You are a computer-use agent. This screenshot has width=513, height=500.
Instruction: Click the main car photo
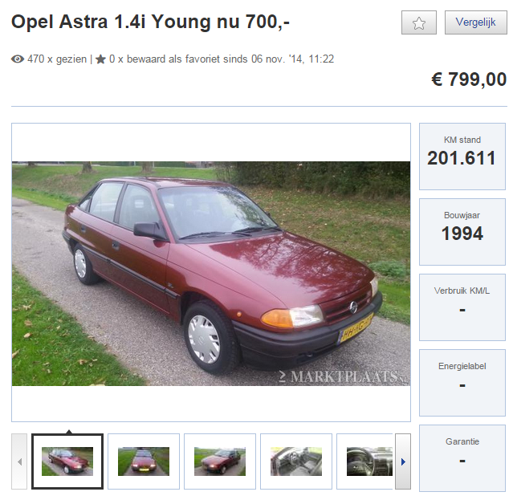click(211, 274)
